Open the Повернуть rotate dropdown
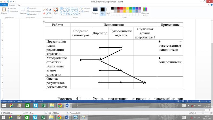The width and height of the screenshot is (213, 120). coord(32,14)
